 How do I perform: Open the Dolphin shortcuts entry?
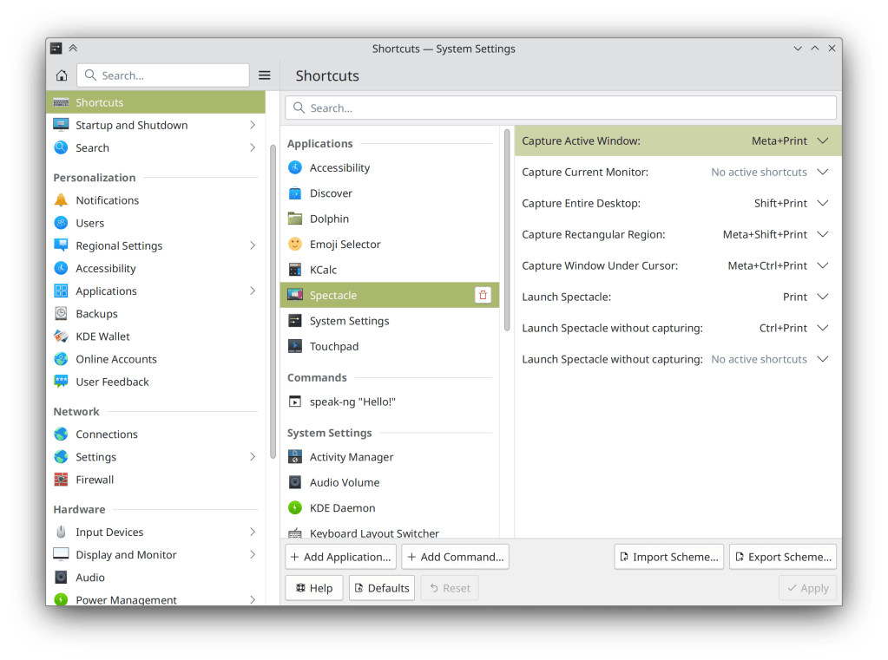point(331,218)
